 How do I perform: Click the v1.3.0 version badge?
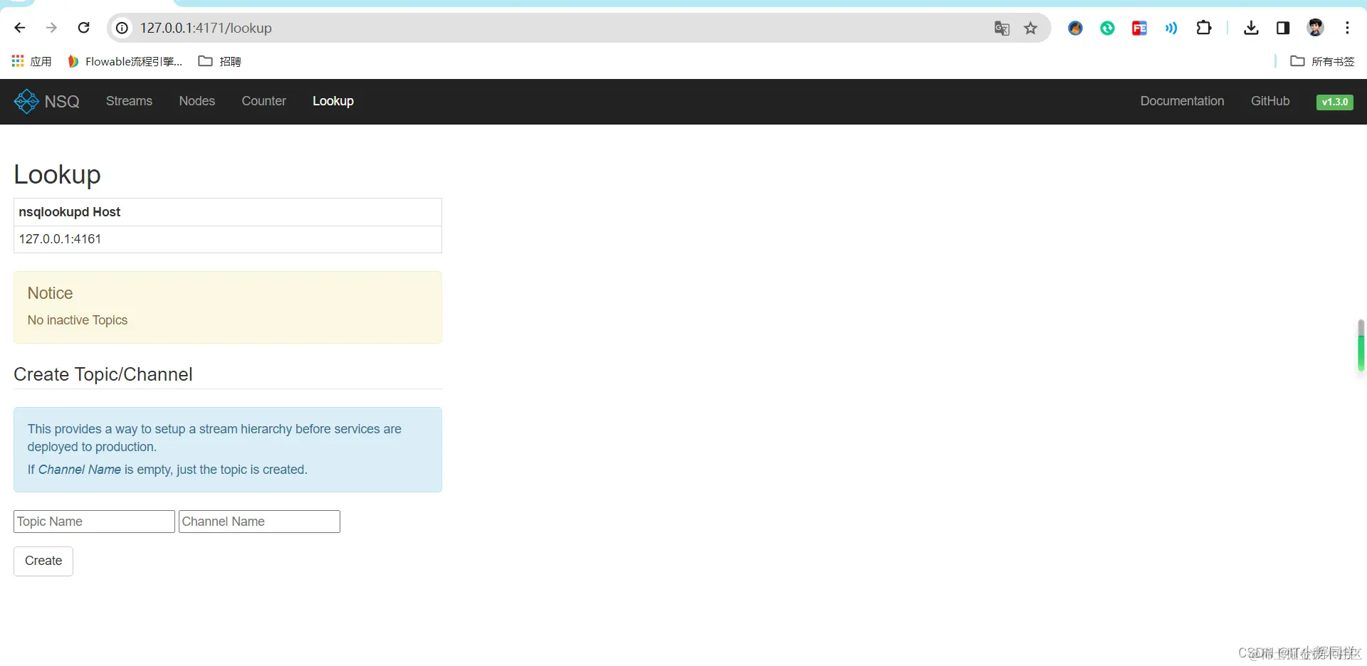pos(1335,102)
